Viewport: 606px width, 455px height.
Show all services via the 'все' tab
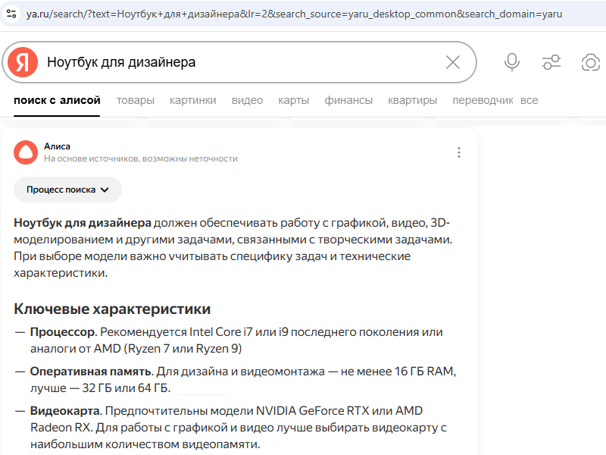tap(529, 100)
